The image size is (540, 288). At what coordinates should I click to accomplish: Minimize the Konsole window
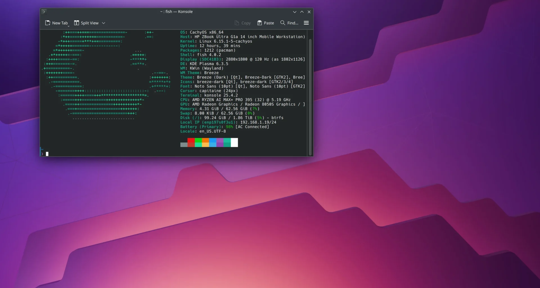(x=294, y=12)
